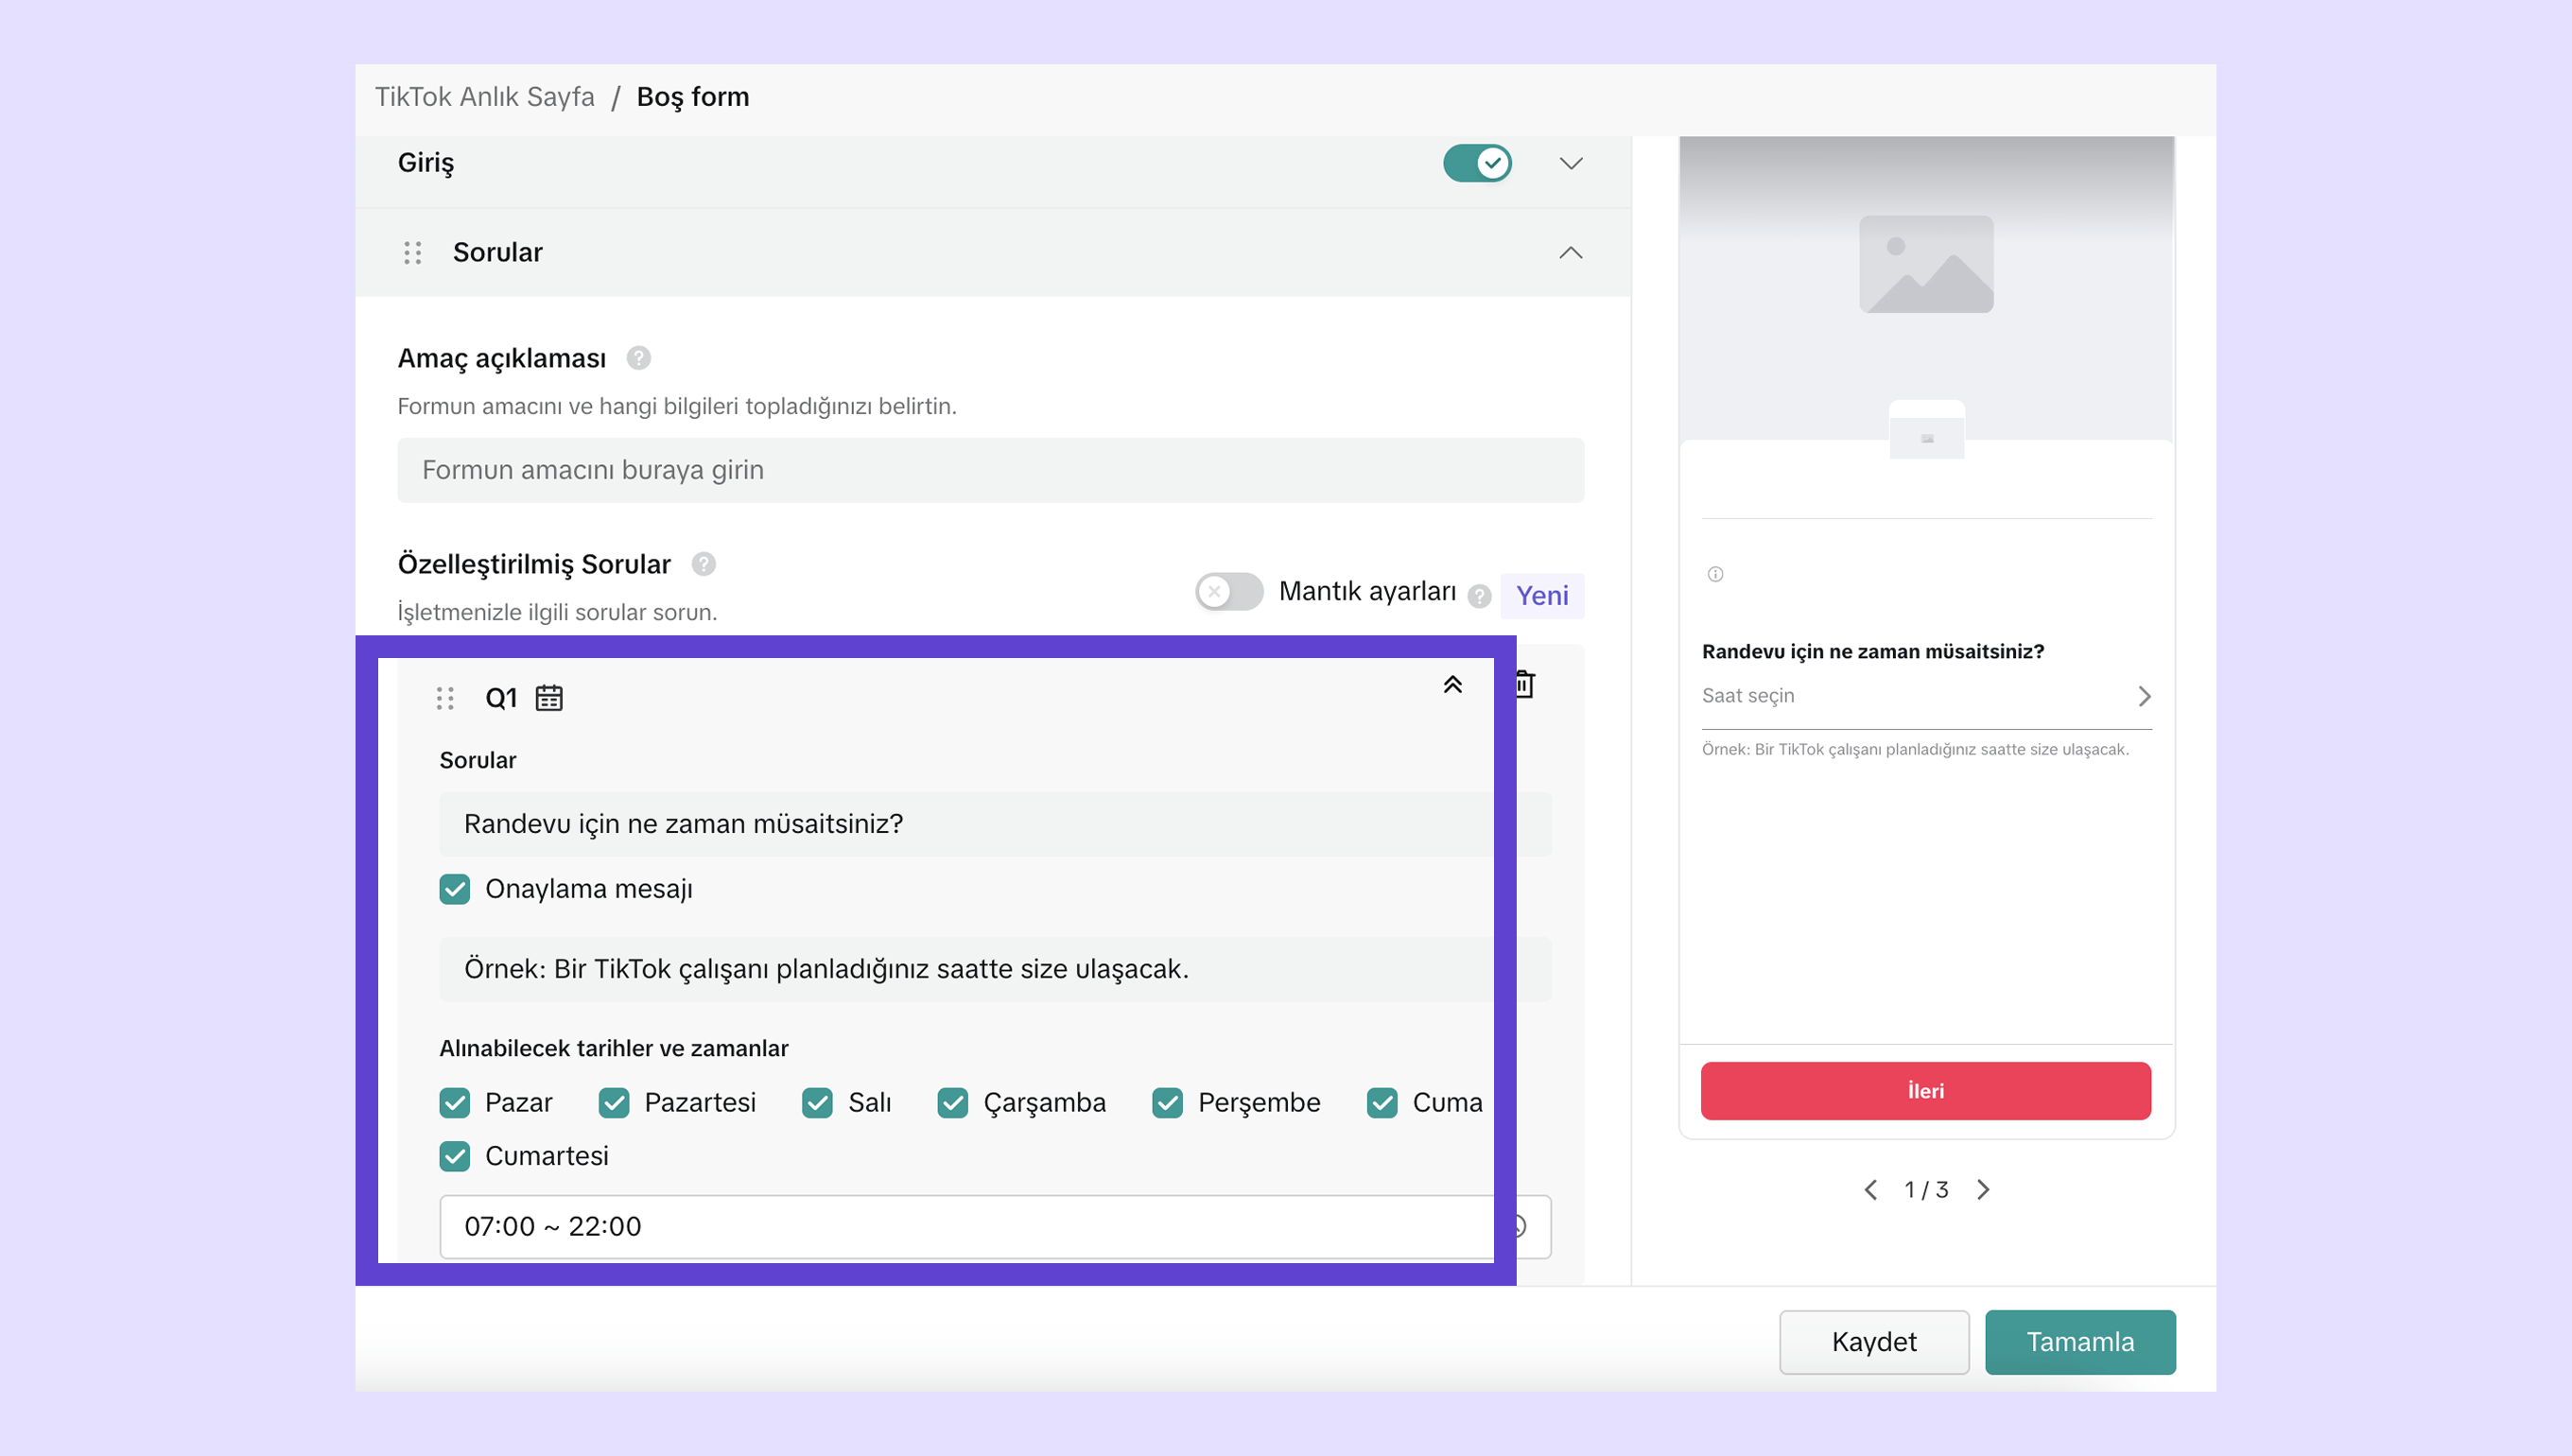Uncheck the Onaylama mesajı checkbox
The height and width of the screenshot is (1456, 2572).
[x=455, y=889]
